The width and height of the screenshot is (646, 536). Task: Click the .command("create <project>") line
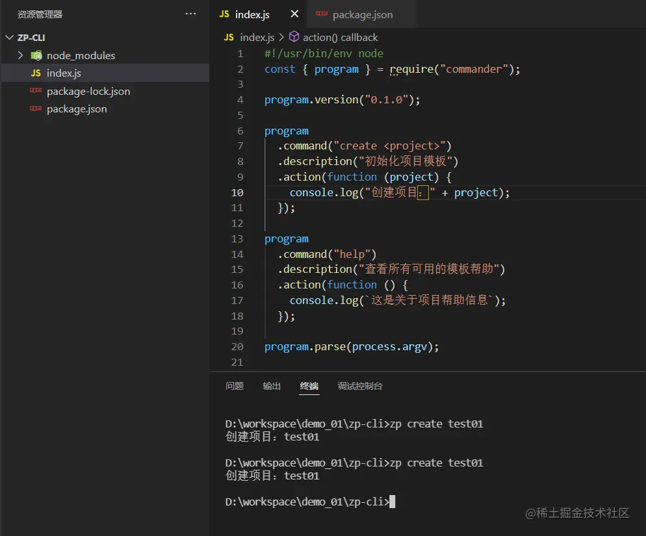365,146
